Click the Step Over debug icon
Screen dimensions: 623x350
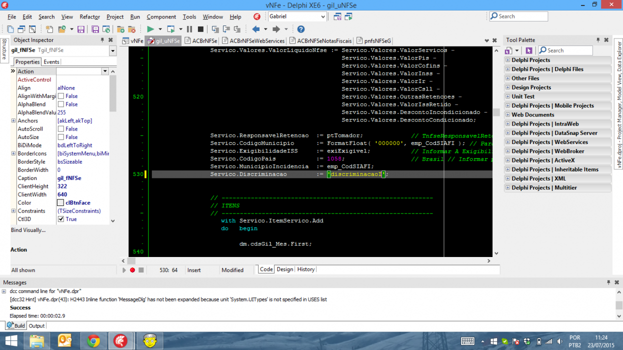point(226,29)
